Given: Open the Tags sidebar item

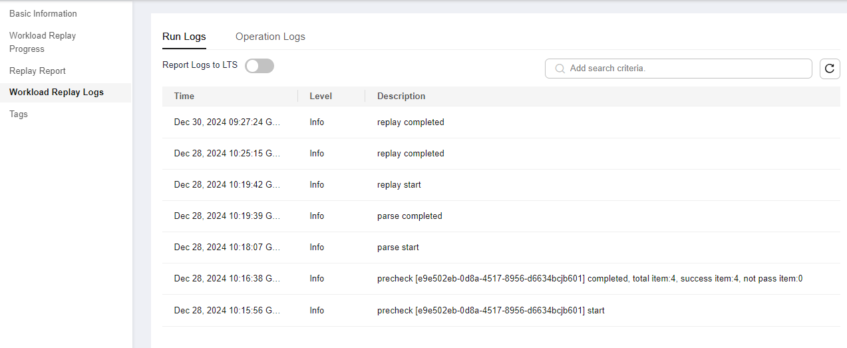Looking at the screenshot, I should pyautogui.click(x=19, y=114).
